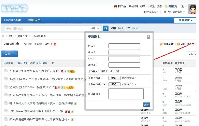199x126 pixels.
Task: Click folder icon of 如何解决手机版所有嵌入点 thread
Action: pos(6,71)
